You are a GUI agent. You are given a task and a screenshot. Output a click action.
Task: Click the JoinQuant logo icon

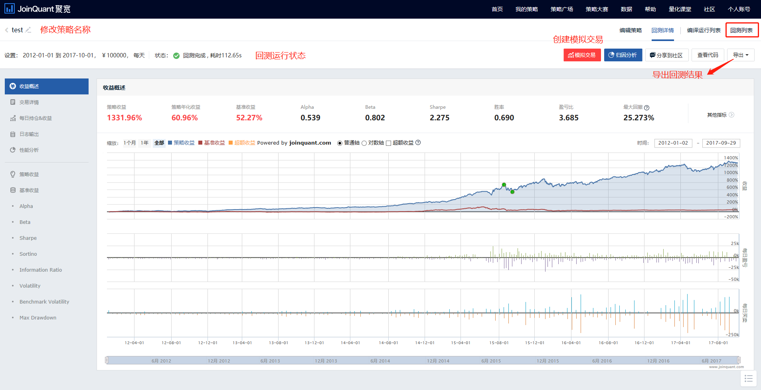pyautogui.click(x=10, y=8)
